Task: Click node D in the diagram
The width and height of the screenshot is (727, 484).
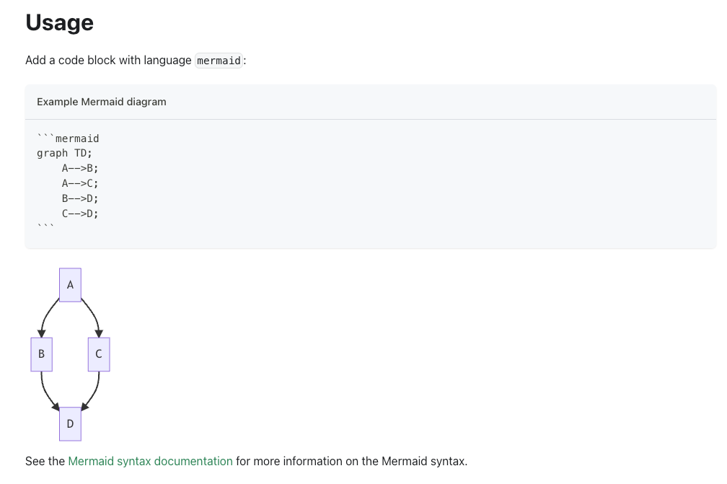Action: tap(70, 423)
